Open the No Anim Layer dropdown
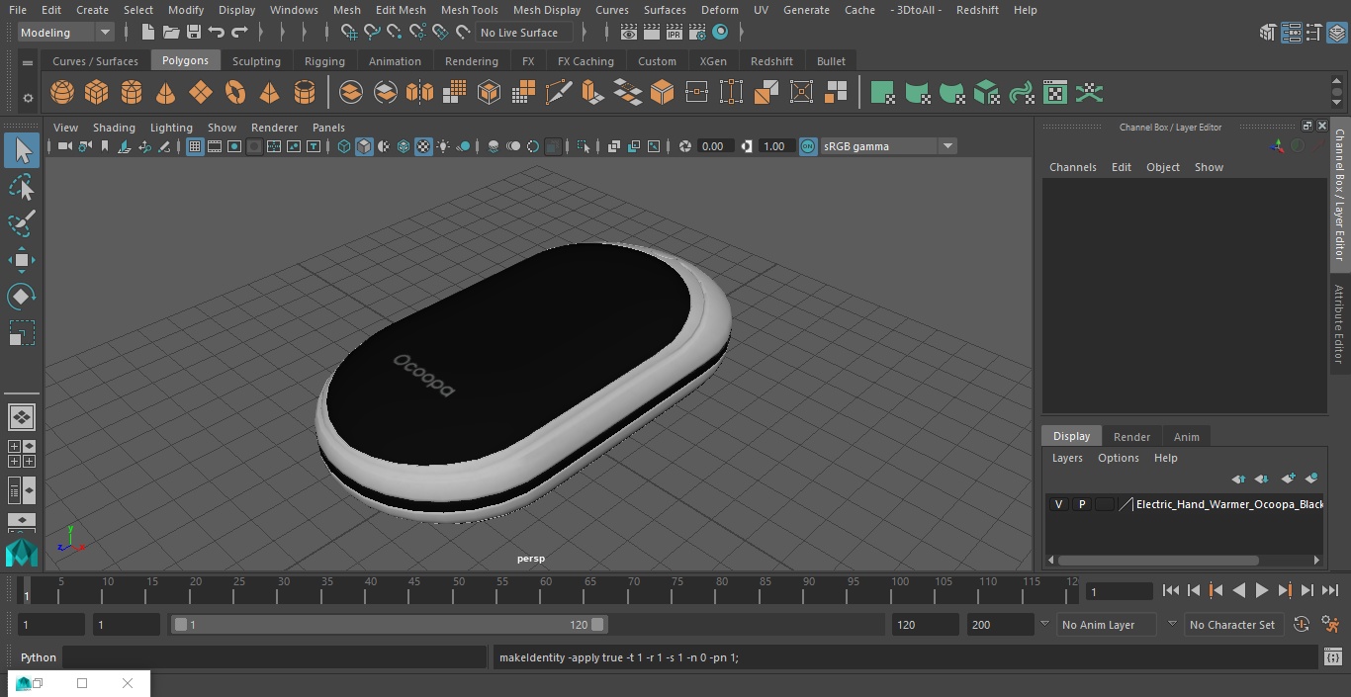 tap(1108, 625)
